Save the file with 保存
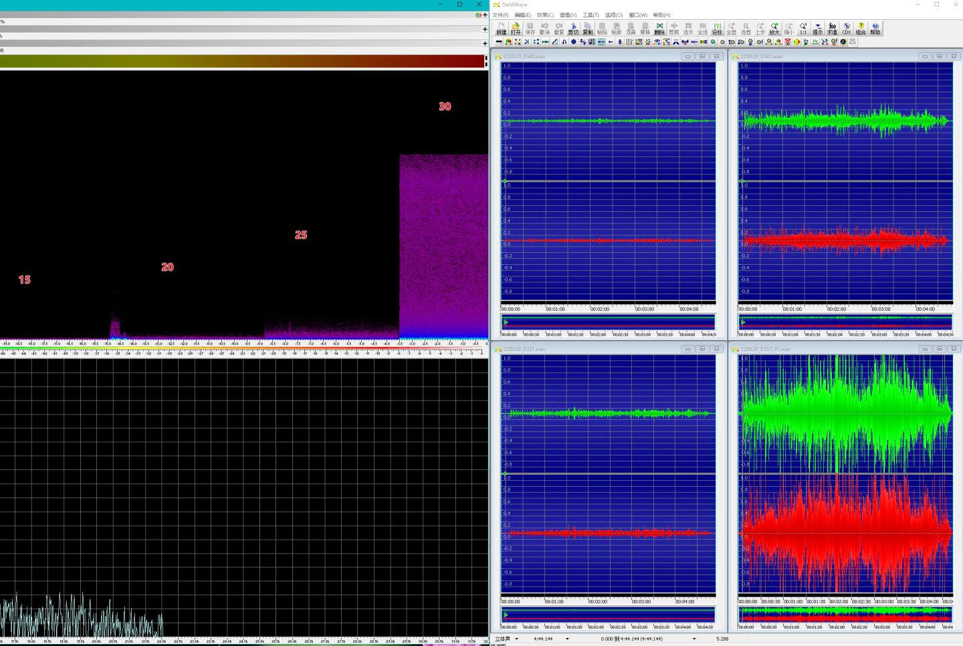 pos(530,29)
